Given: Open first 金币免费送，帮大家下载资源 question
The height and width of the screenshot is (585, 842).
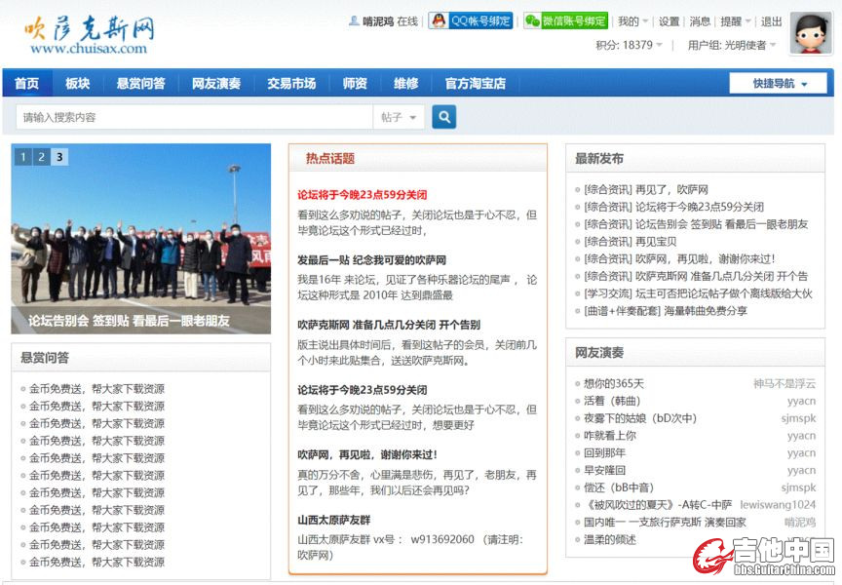Looking at the screenshot, I should 96,389.
